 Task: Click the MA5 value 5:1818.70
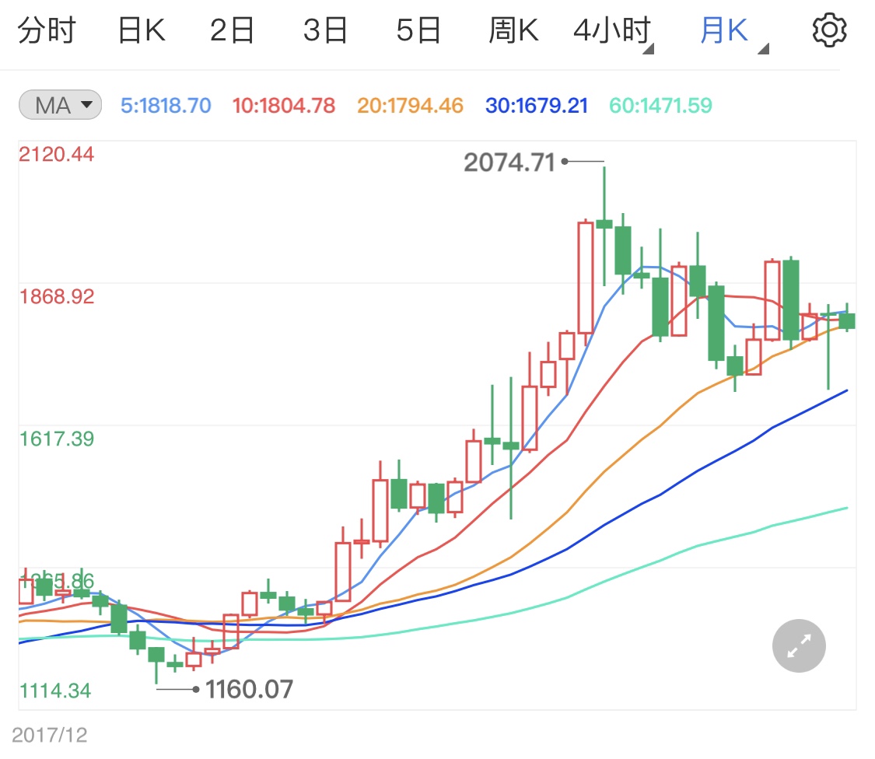tap(166, 106)
